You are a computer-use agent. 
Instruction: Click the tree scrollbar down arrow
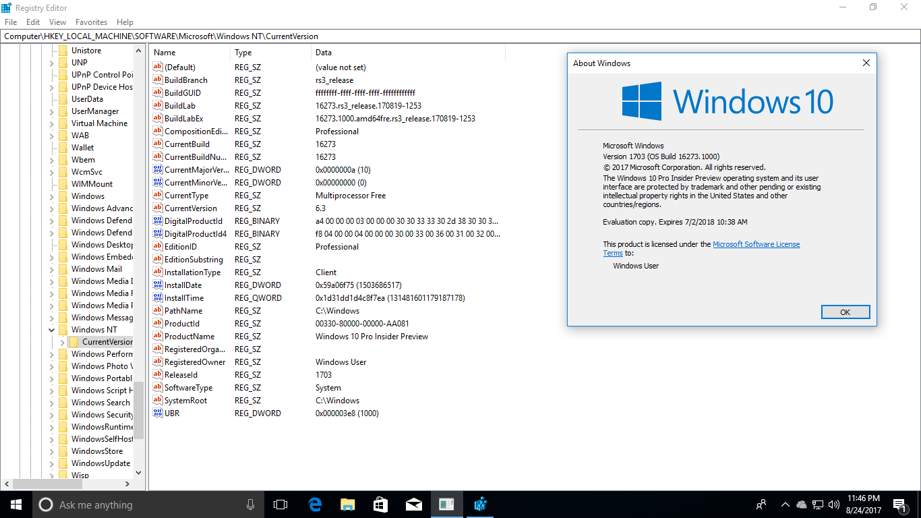(139, 473)
